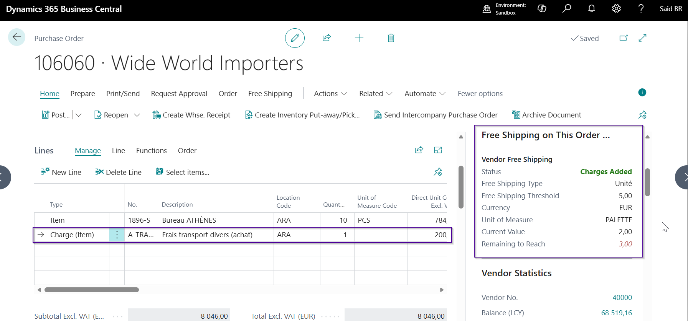Open environment information globe icon
The image size is (688, 321).
pos(487,9)
